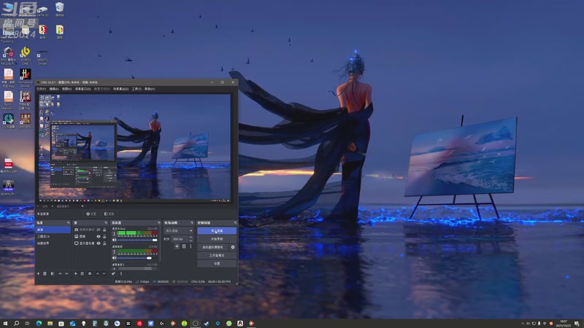
Task: Lock the display capture source
Action: click(104, 243)
